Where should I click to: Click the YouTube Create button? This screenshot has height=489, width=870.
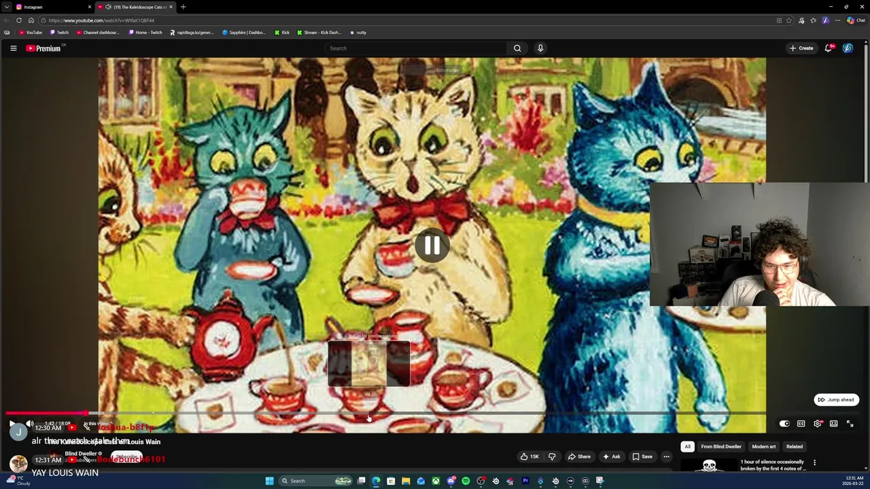(x=801, y=48)
